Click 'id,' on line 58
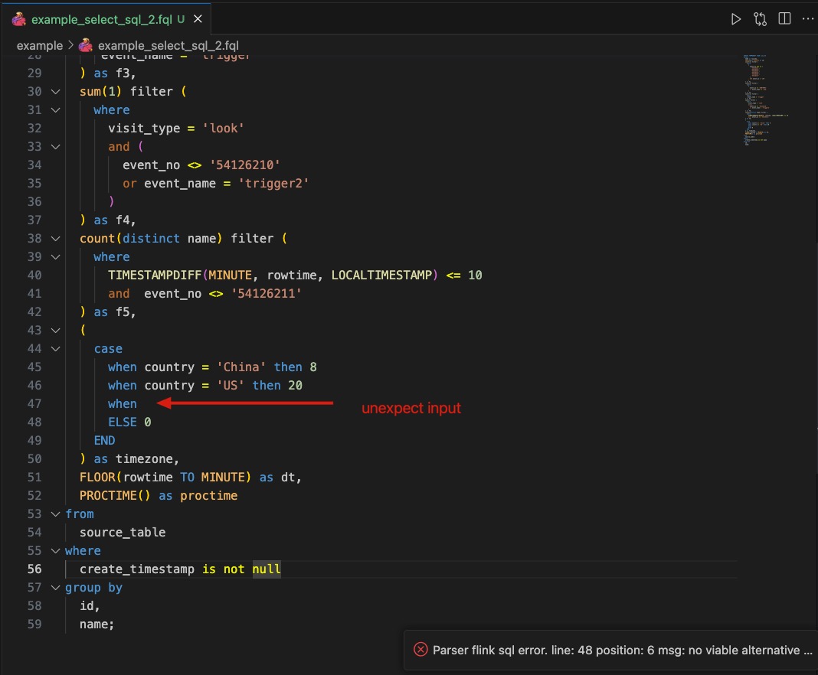 click(90, 605)
